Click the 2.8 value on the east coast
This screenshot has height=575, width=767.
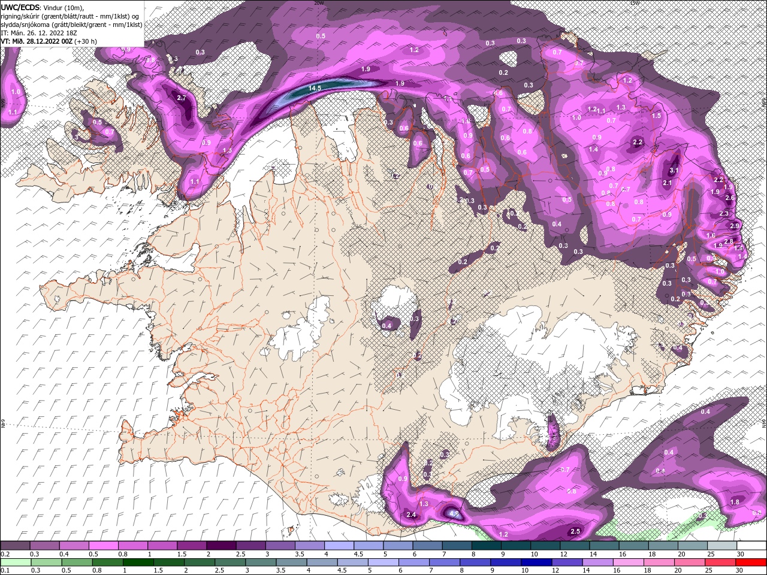(x=729, y=241)
